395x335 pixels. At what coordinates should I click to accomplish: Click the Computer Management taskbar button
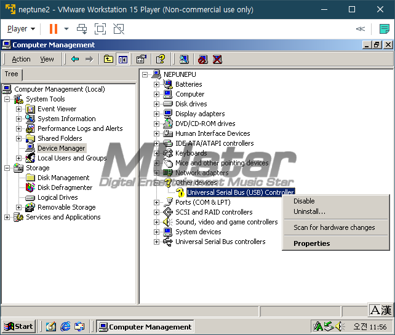point(145,326)
